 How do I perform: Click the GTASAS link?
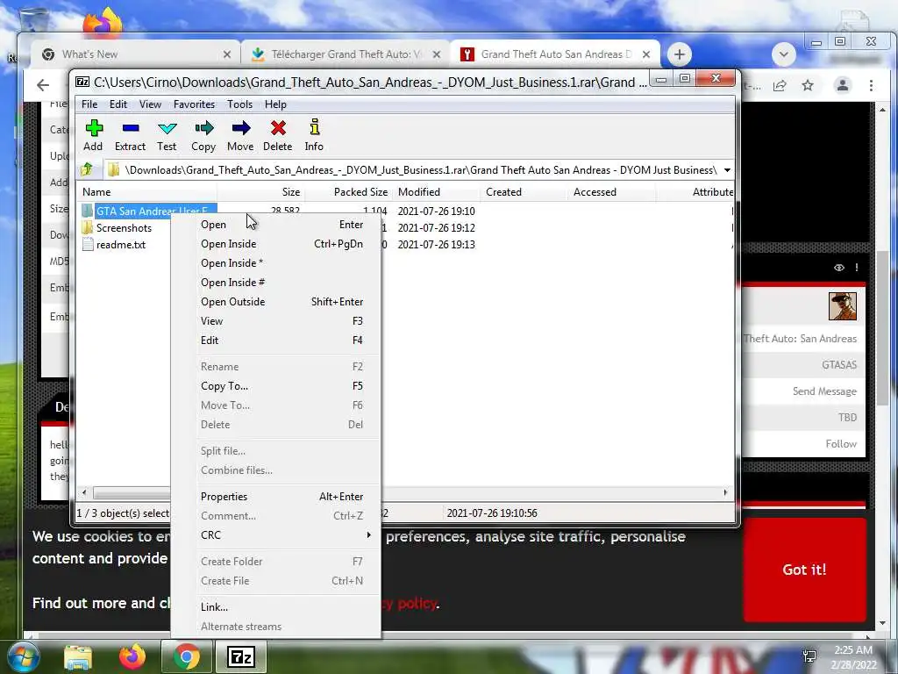click(839, 364)
